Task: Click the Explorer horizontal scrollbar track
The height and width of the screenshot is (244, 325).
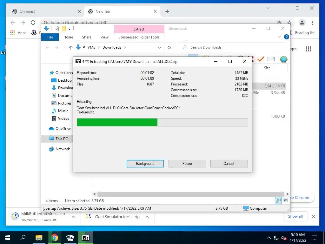Action: pyautogui.click(x=191, y=194)
